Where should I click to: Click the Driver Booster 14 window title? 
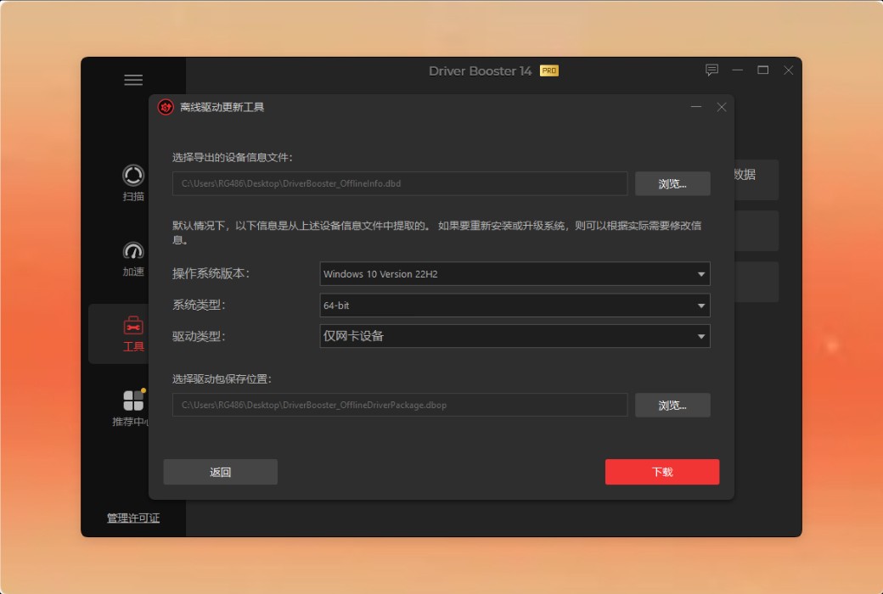(480, 71)
